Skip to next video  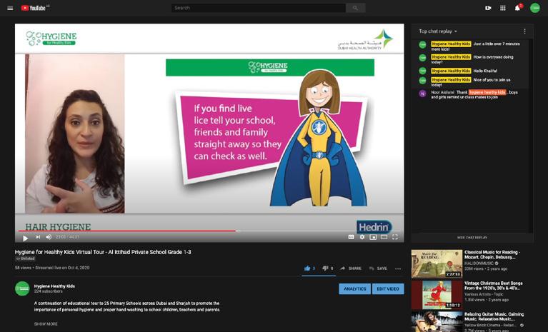click(38, 237)
